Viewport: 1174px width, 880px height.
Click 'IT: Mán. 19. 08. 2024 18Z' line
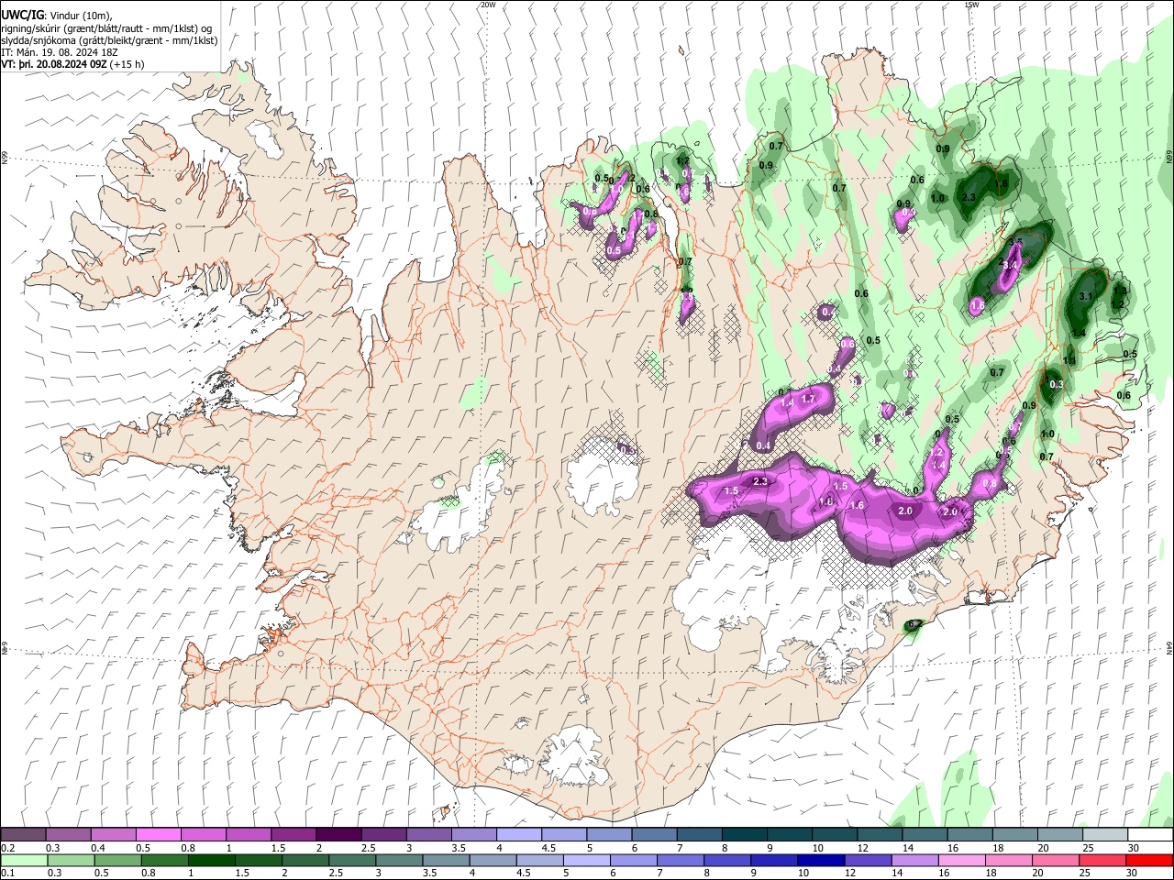(x=59, y=52)
